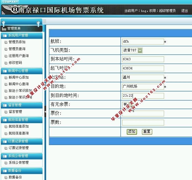Viewport: 192px width, 180px height.
Task: Open 航班信息查询 menu item
Action: (x=19, y=133)
